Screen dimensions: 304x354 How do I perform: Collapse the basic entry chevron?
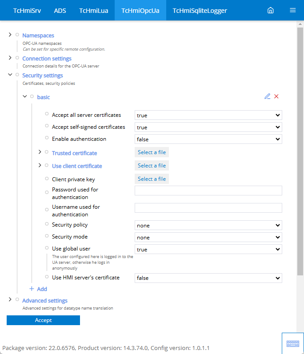click(25, 96)
